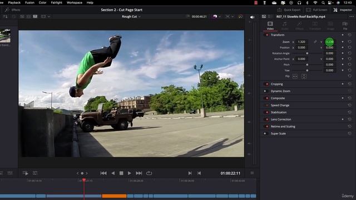Reset the Transform section
The height and width of the screenshot is (200, 356).
click(x=350, y=35)
